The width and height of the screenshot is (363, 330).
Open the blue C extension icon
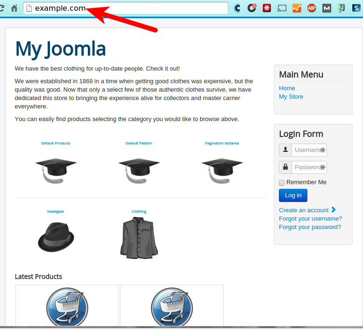click(237, 8)
